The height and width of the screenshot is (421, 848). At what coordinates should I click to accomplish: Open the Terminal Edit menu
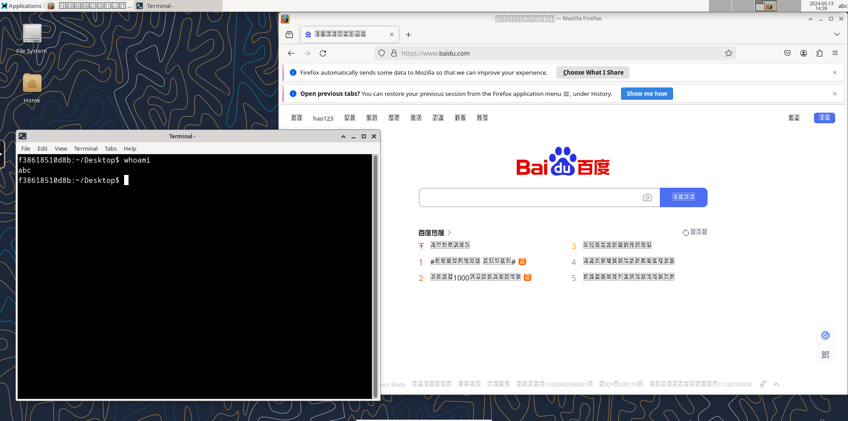42,149
